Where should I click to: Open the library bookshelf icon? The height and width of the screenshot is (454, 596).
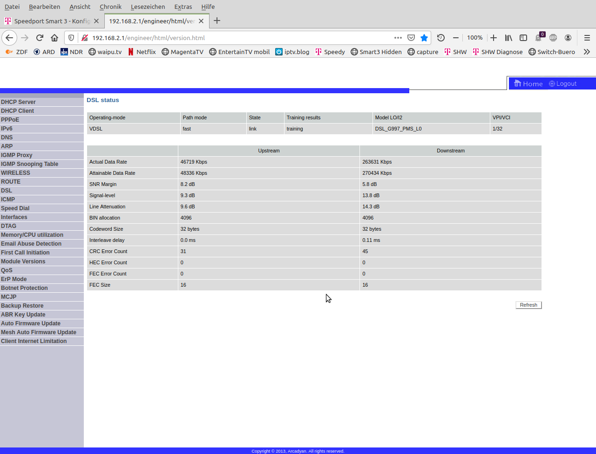tap(508, 38)
